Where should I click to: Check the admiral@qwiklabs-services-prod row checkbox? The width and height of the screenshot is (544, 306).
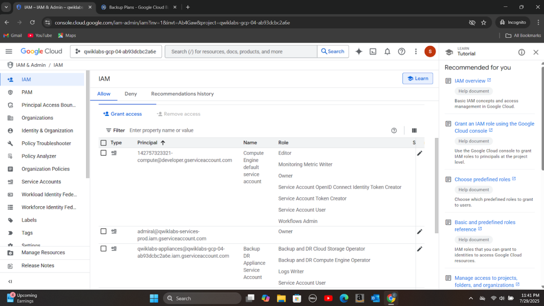tap(104, 231)
